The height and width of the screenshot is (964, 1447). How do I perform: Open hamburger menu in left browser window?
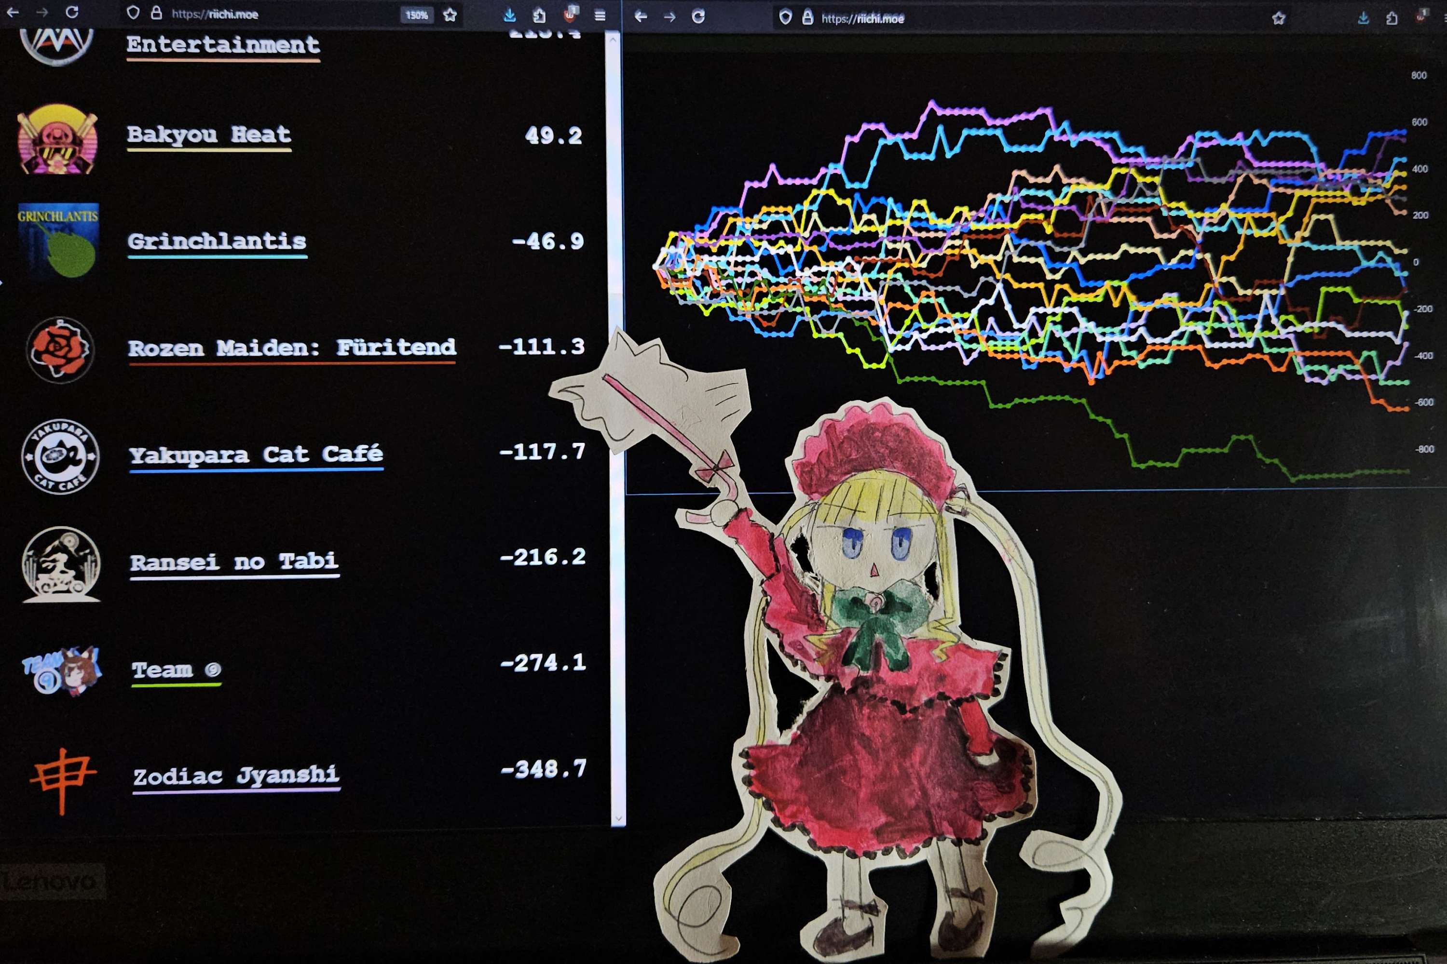600,16
